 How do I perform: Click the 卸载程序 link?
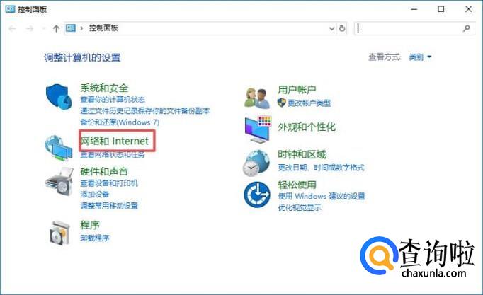pyautogui.click(x=95, y=238)
